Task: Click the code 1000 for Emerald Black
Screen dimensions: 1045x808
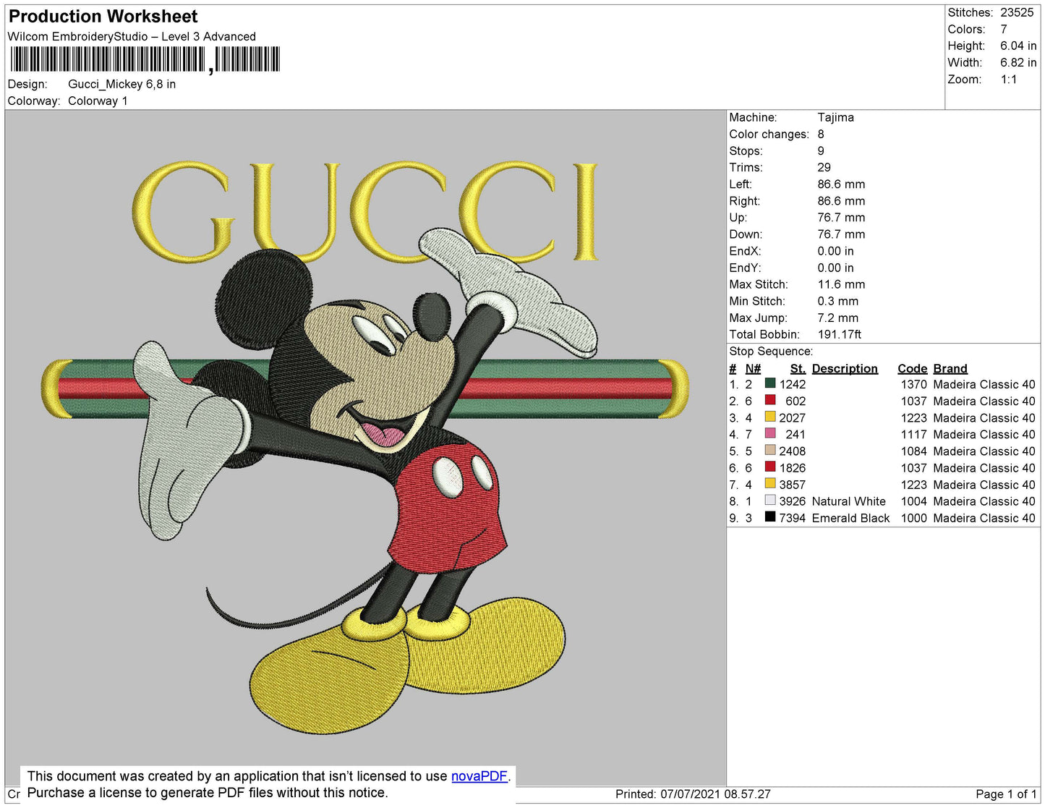Action: 913,517
